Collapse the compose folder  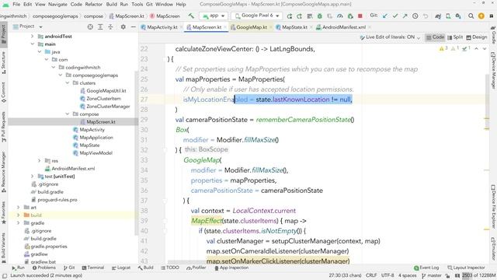pos(68,114)
